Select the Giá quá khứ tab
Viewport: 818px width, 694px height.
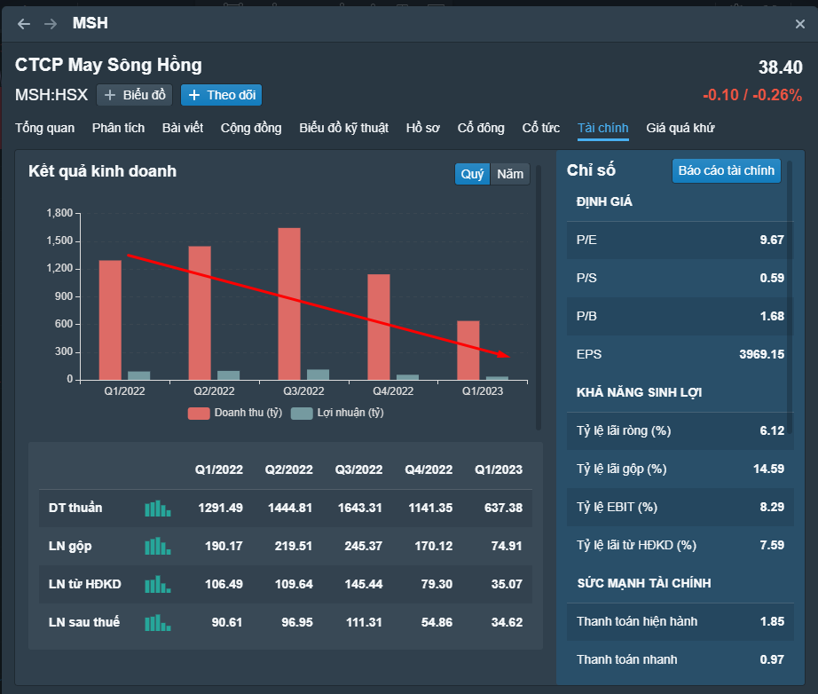pos(680,128)
